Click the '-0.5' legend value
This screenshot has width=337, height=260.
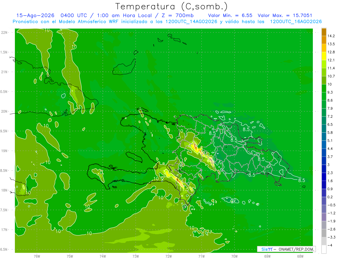331,205
